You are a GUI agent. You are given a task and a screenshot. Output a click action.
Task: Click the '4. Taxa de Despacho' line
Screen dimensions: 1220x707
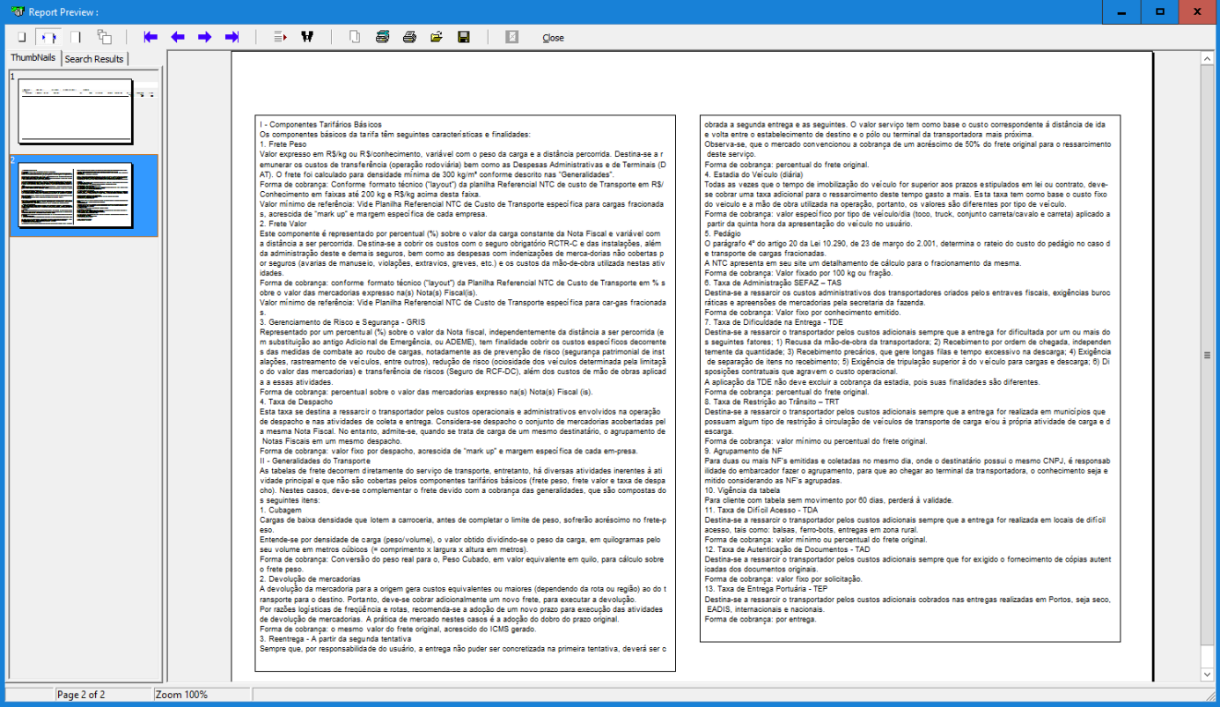(297, 401)
